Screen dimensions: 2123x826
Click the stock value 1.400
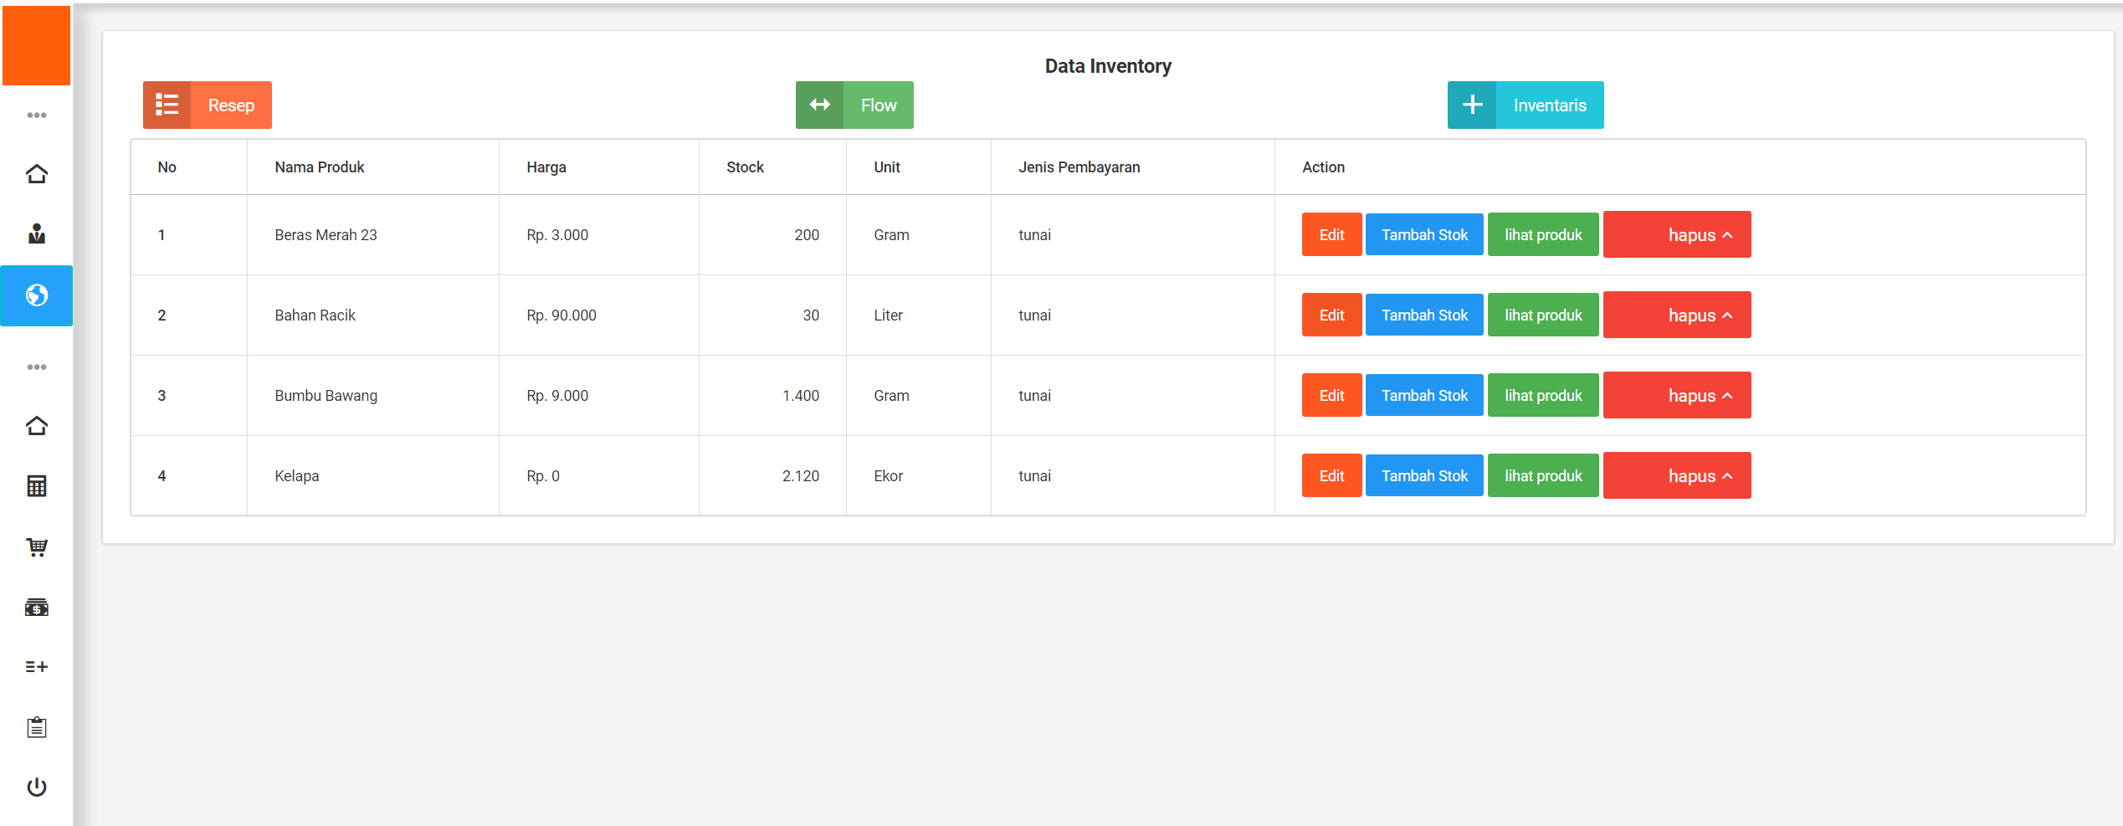coord(801,396)
